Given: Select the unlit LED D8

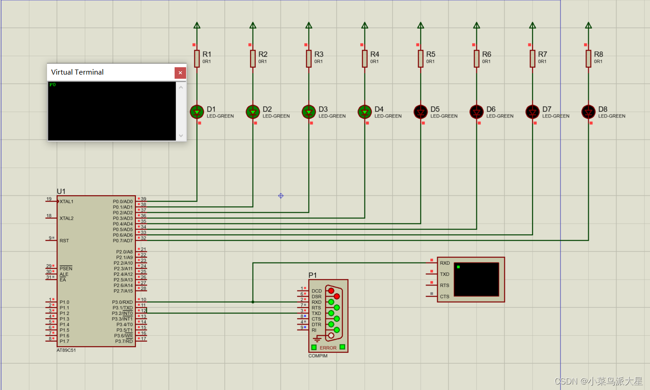Looking at the screenshot, I should click(x=588, y=111).
